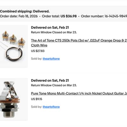Click the order total US $36.98
The image size is (127, 127).
coord(69,16)
